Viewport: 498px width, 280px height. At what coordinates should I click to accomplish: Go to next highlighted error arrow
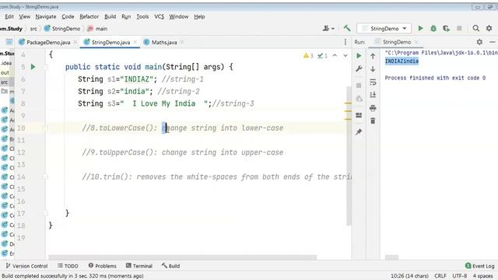tap(345, 55)
